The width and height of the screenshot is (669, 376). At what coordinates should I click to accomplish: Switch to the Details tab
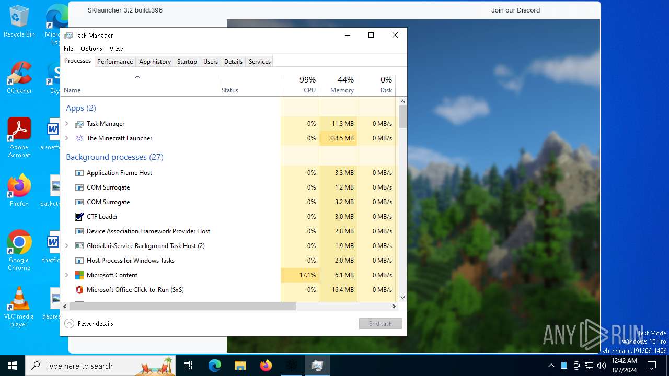click(233, 62)
